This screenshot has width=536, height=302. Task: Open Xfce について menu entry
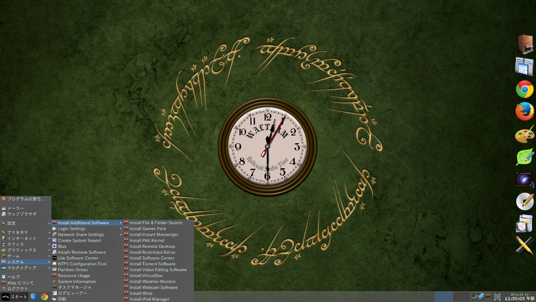tap(25, 283)
